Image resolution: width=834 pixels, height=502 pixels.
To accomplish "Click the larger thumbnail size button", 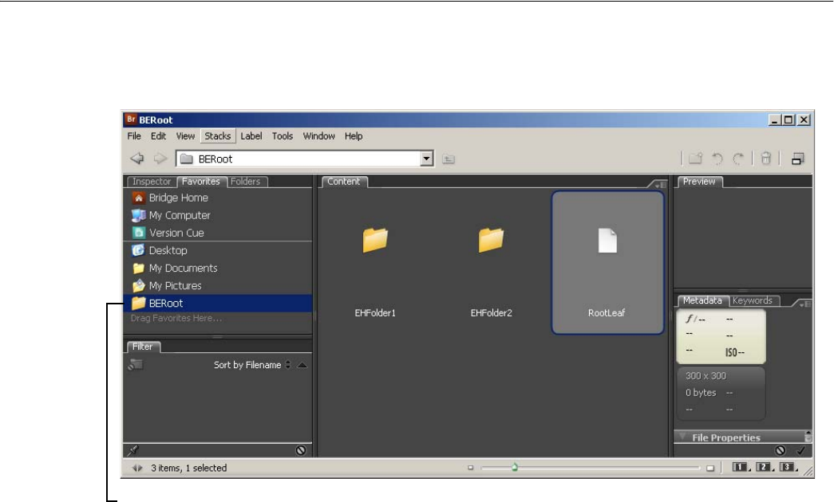I will 710,468.
